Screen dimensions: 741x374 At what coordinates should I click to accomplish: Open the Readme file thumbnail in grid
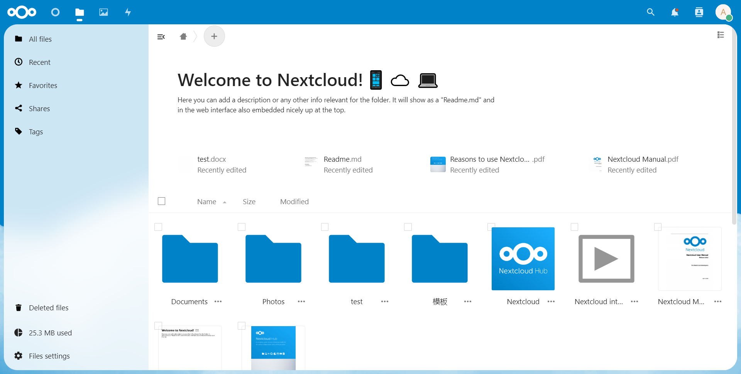coord(190,348)
